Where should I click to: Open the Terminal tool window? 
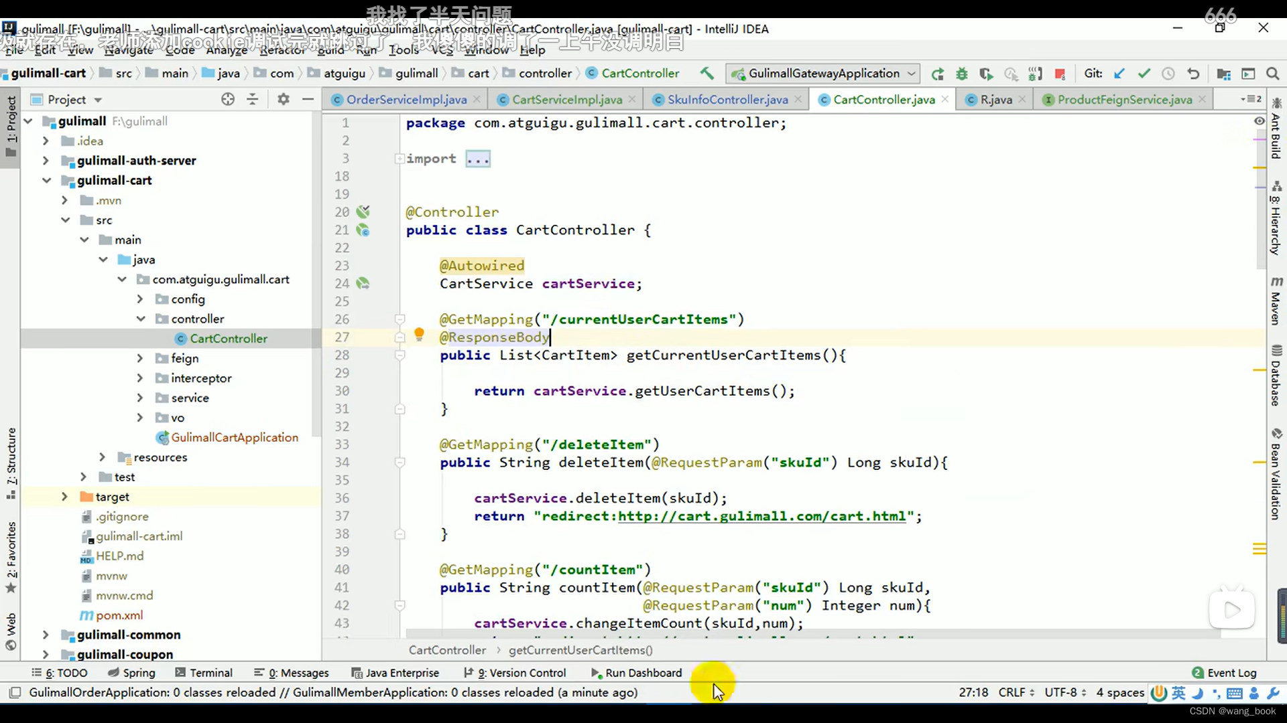pos(204,673)
